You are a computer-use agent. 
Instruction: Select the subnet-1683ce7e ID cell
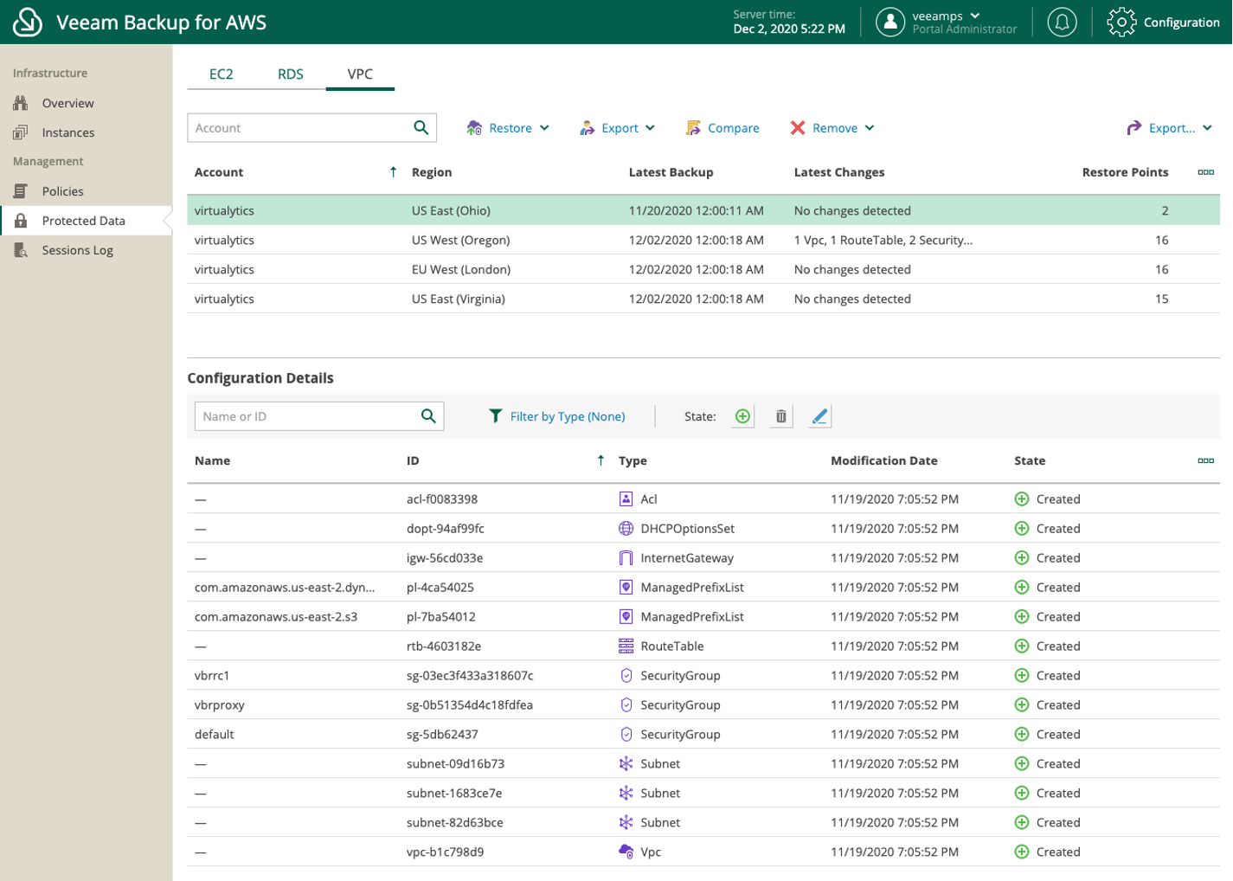tap(454, 793)
